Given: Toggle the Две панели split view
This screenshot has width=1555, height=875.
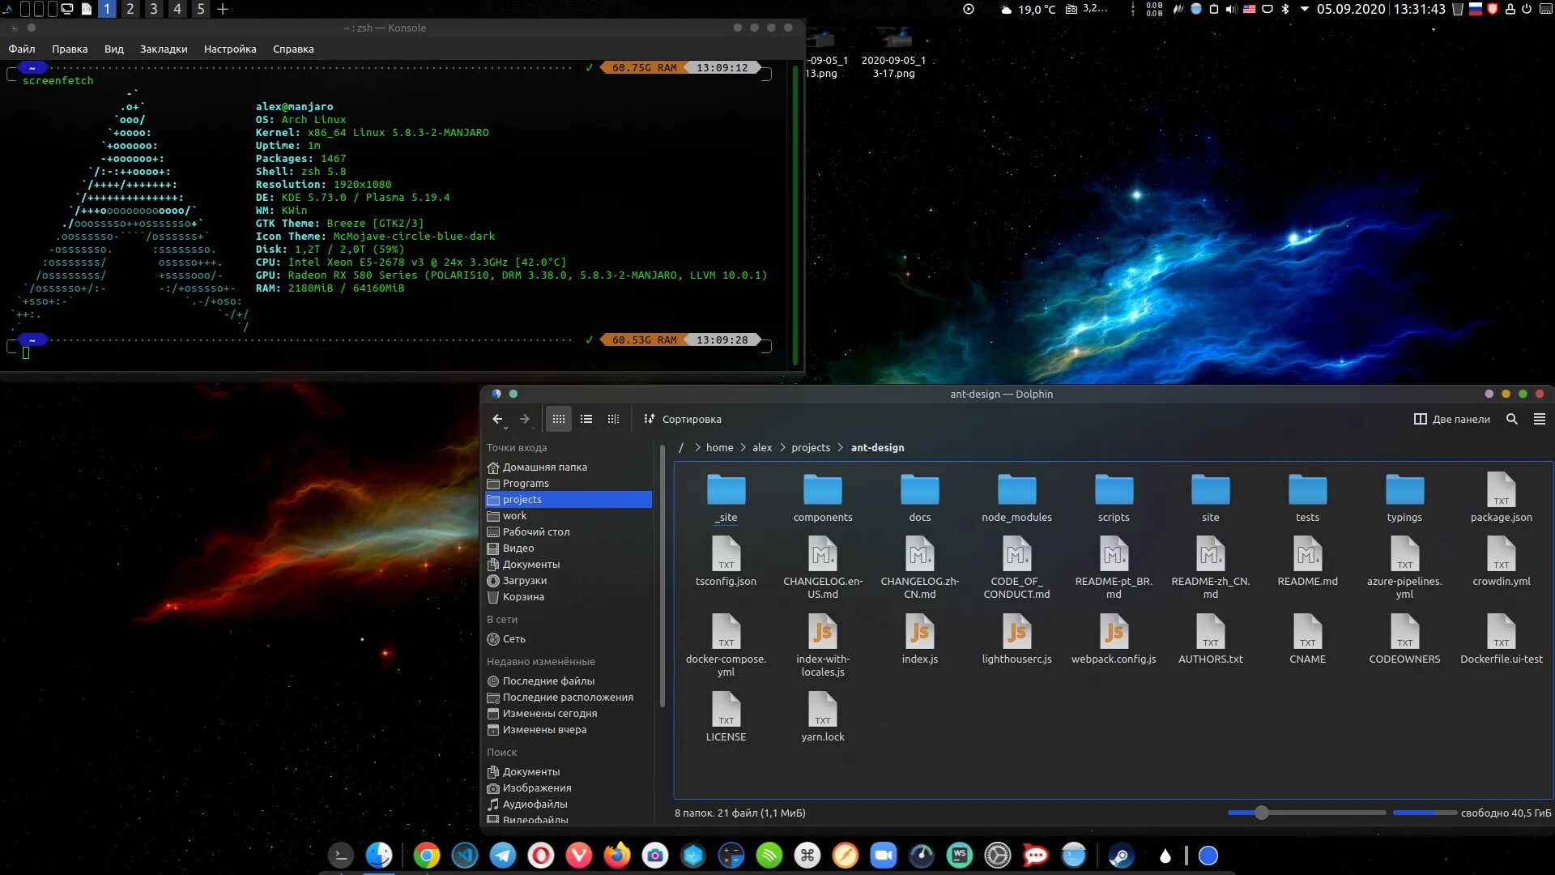Looking at the screenshot, I should click(x=1452, y=419).
